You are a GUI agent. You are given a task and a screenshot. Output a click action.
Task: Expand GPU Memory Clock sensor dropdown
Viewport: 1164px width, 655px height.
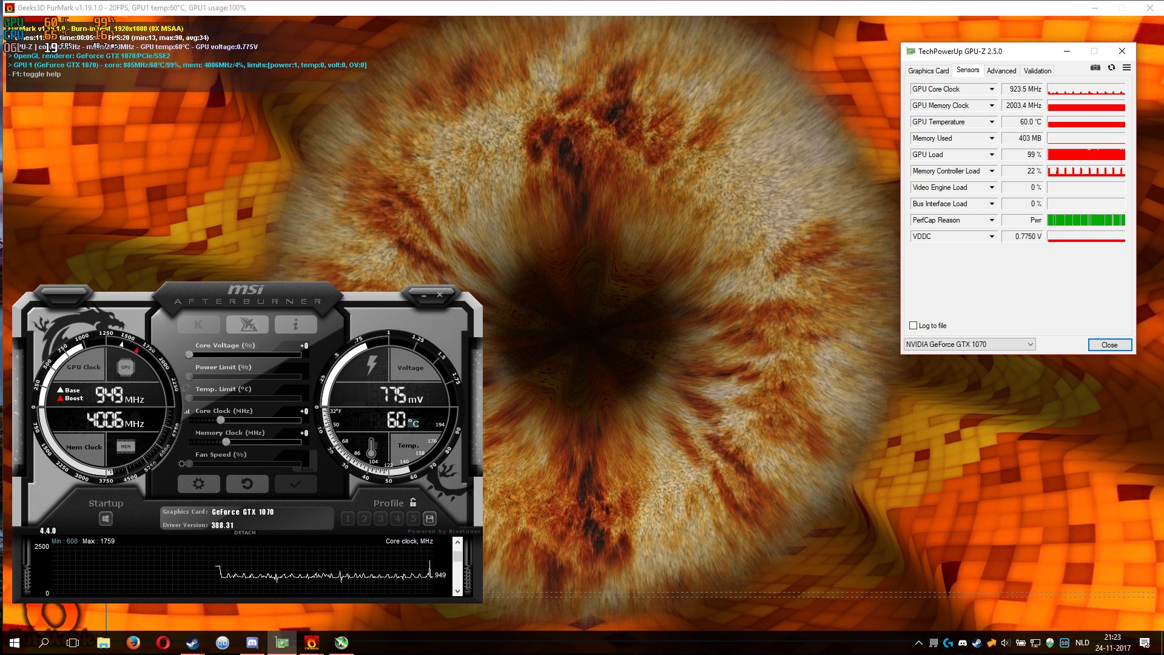(x=992, y=106)
